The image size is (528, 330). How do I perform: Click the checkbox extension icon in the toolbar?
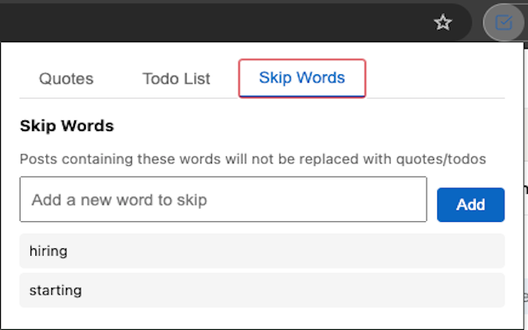point(503,22)
